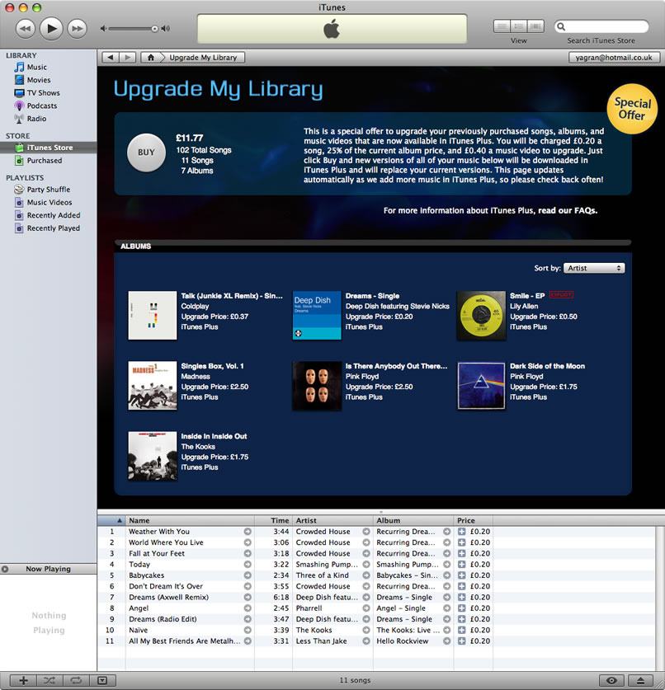Click the eject disc button
665x690 pixels.
click(x=641, y=680)
